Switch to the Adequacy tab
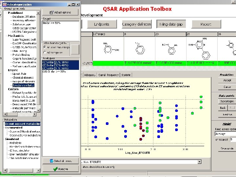236x177 pixels. click(90, 75)
